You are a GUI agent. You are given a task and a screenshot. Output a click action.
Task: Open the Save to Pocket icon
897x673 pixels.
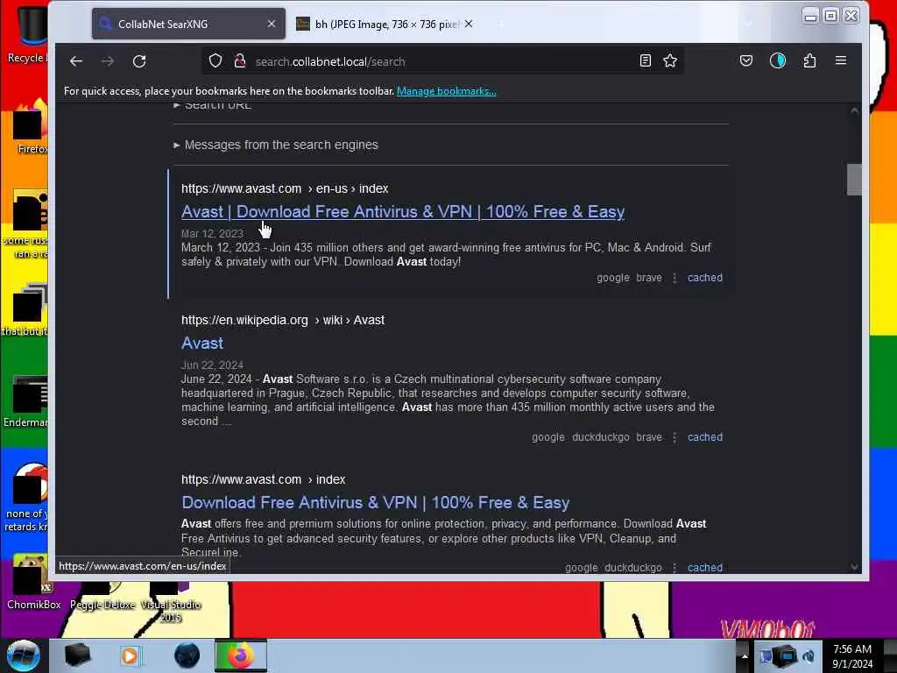pos(746,60)
